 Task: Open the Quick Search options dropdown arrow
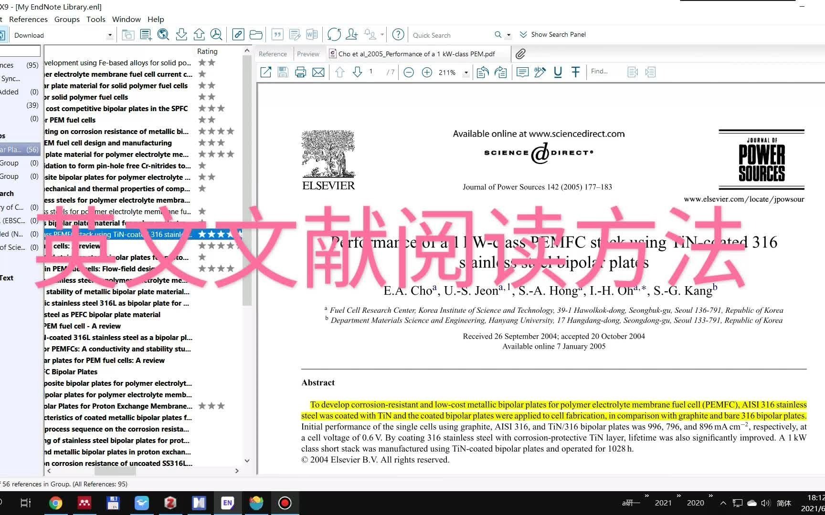click(508, 35)
